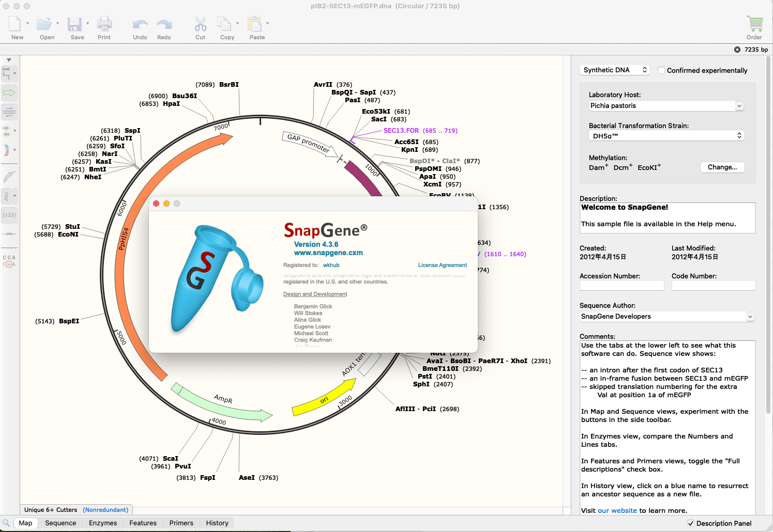Toggle the (123) numbering icon
Viewport: 773px width, 532px height.
(x=9, y=215)
